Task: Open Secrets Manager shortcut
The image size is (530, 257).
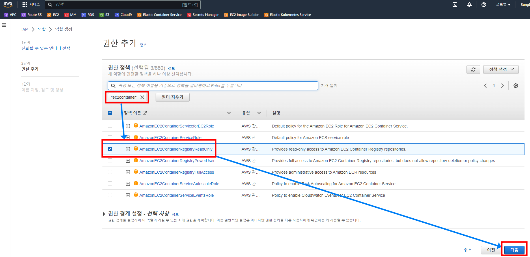Action: [x=203, y=15]
